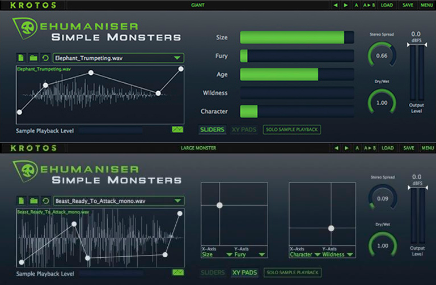Go to next preset in GIANT panel
Screen dimensions: 436x285
coord(346,5)
